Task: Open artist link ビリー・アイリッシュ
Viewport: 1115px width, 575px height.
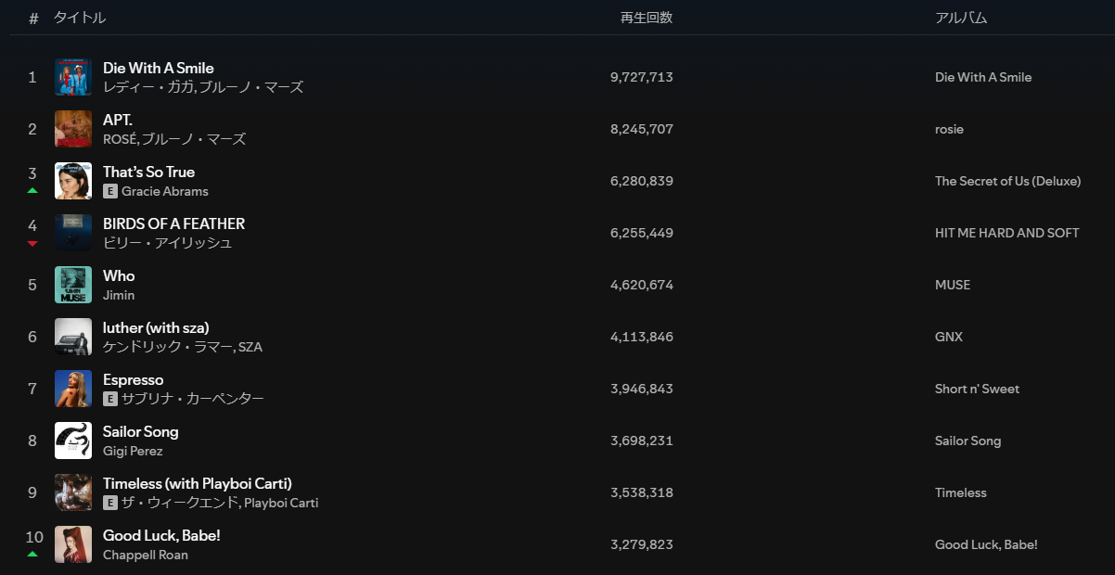Action: coord(168,243)
